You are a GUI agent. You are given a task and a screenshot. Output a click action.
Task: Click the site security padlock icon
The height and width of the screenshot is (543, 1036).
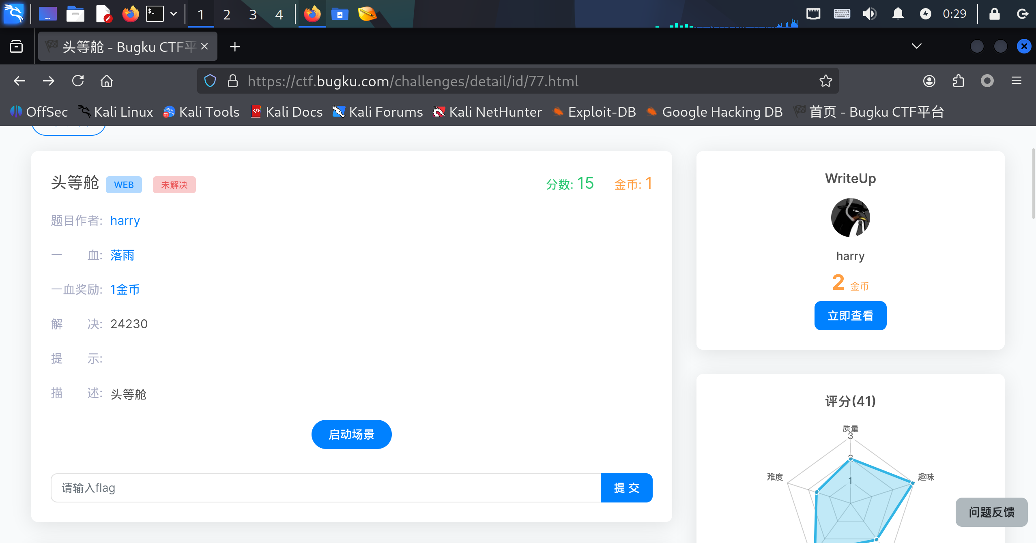[232, 81]
